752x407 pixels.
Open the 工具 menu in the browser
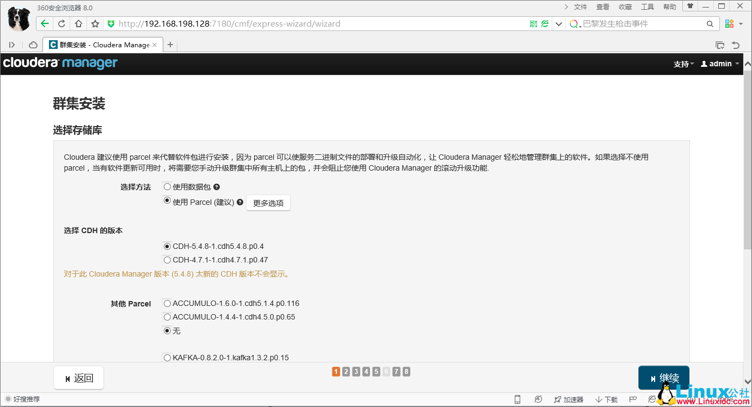(x=647, y=7)
